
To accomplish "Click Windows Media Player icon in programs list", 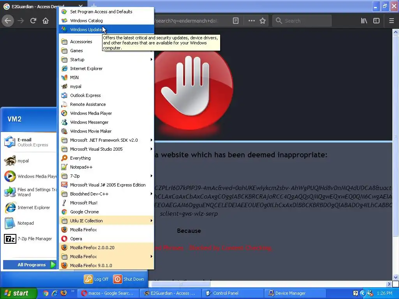I will pos(64,113).
